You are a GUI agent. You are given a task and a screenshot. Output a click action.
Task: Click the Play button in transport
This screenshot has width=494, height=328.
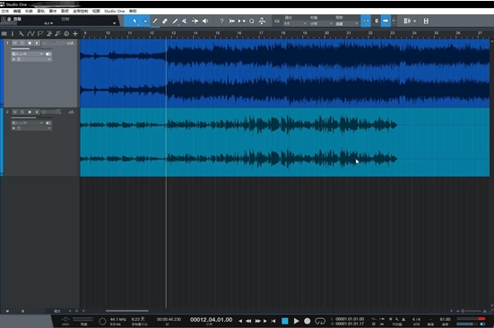[x=297, y=321]
